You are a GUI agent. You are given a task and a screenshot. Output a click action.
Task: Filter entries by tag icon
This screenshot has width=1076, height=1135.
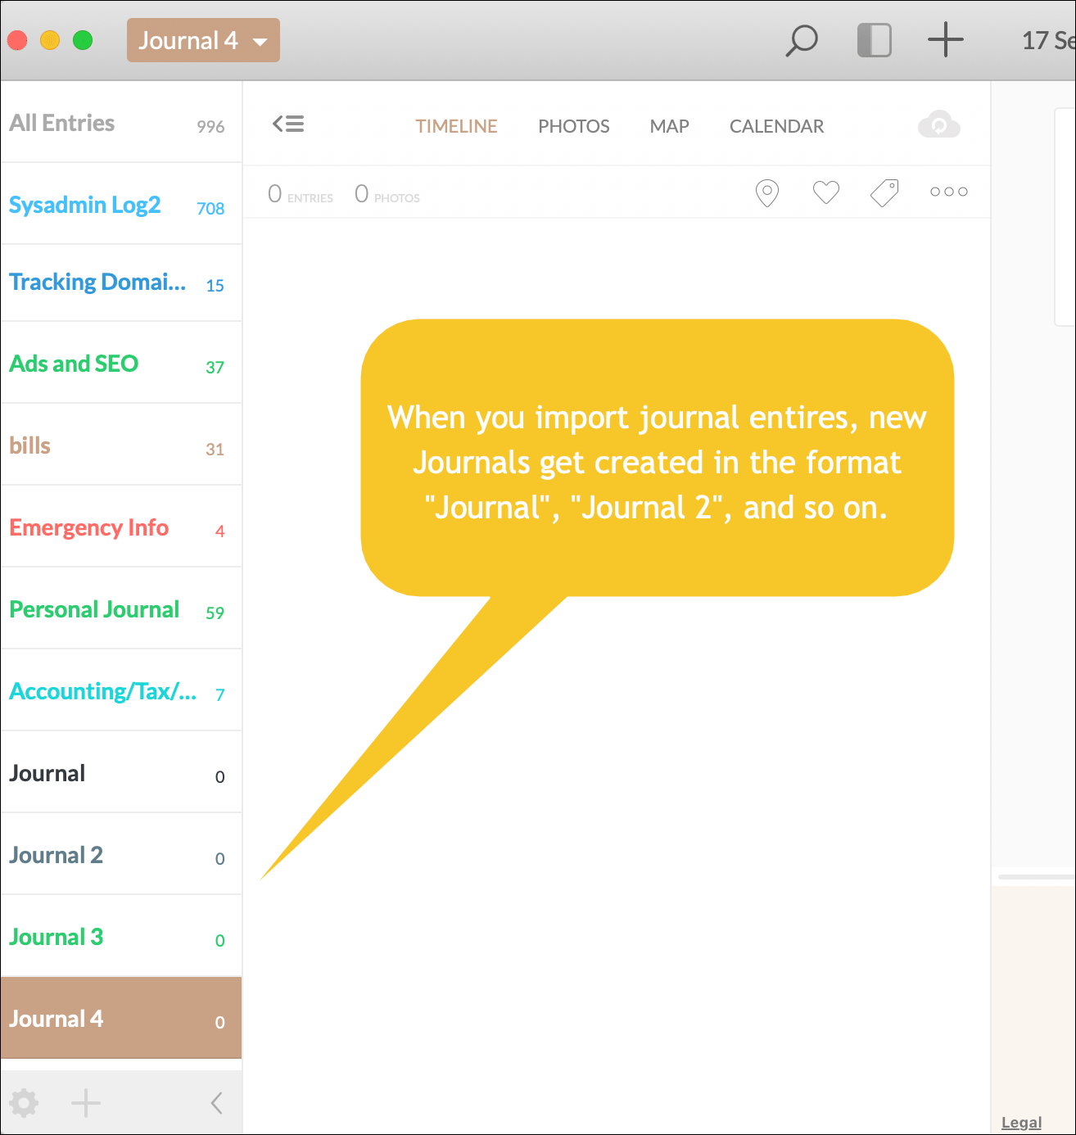coord(884,193)
